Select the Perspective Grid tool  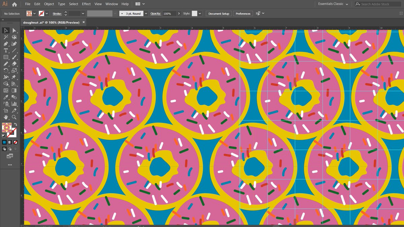14,84
